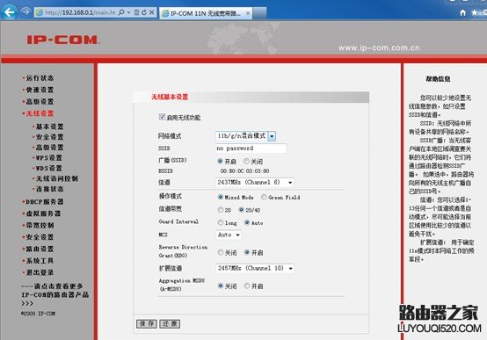
Task: Toggle the 启用无线功能 checkbox
Action: coord(162,117)
